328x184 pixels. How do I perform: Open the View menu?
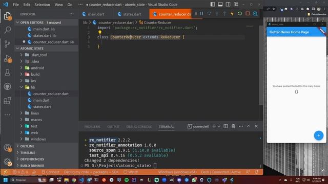[x=58, y=5]
